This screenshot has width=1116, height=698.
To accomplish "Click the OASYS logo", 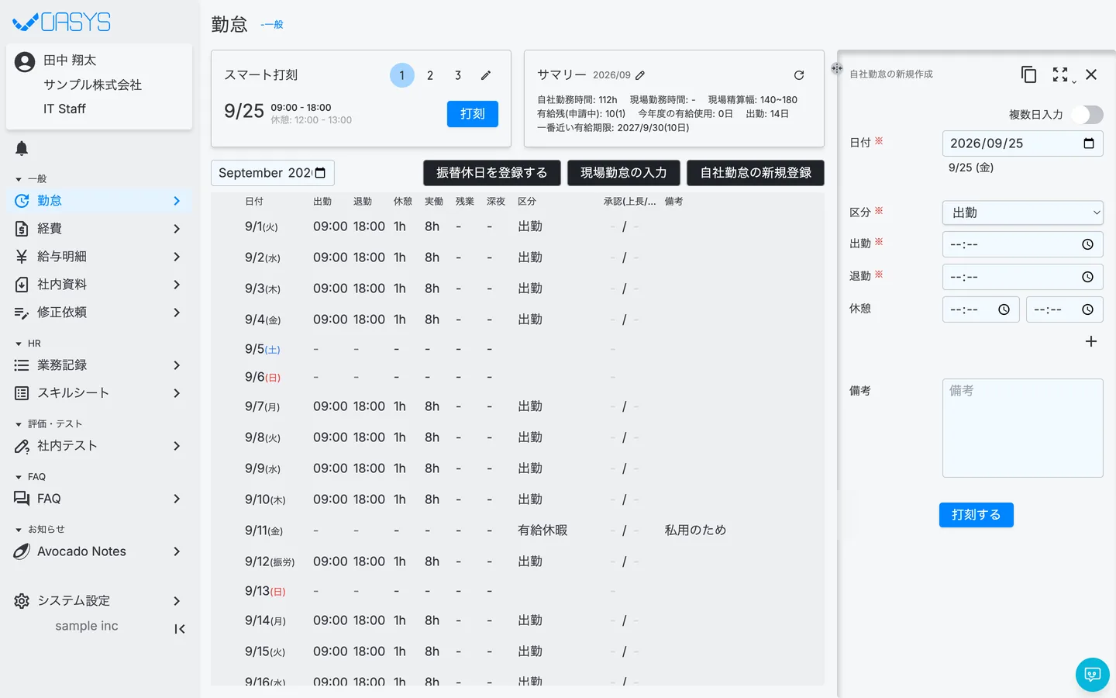I will pos(62,22).
